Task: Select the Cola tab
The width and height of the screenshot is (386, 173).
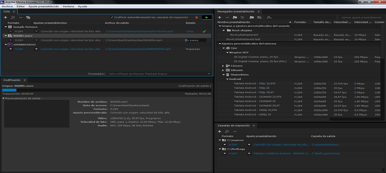Action: tap(7, 12)
